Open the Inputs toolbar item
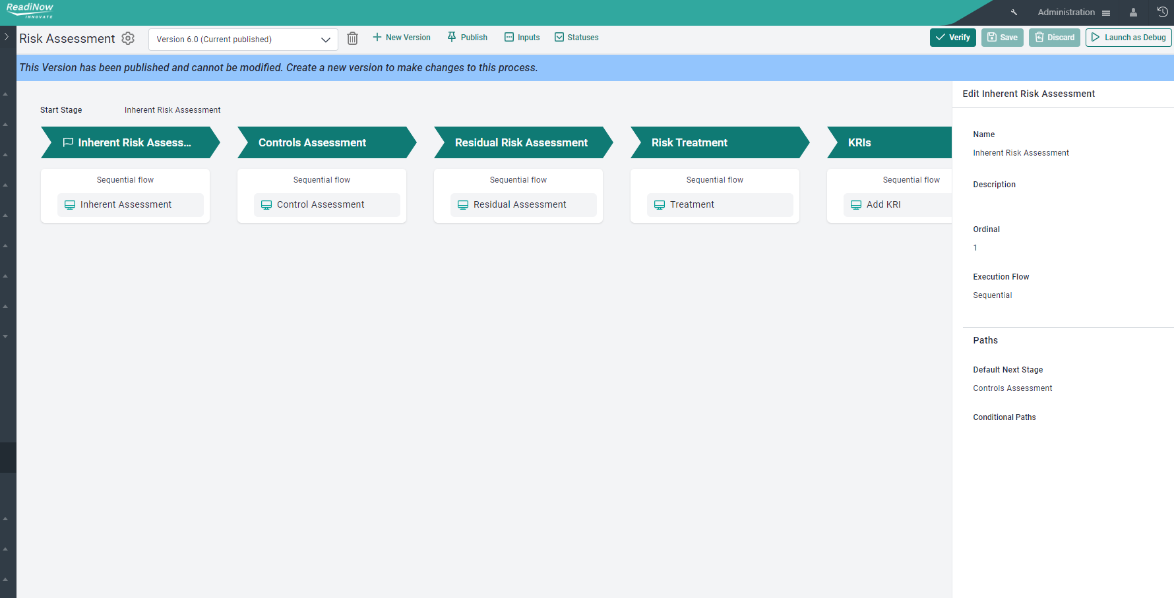Viewport: 1174px width, 598px height. pyautogui.click(x=522, y=38)
